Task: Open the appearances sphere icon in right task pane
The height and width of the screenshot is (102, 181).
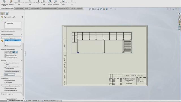Action: (180, 24)
